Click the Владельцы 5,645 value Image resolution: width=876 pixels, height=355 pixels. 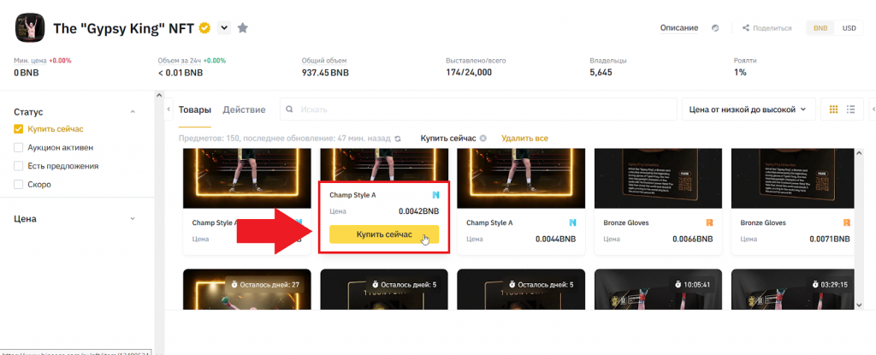coord(601,73)
